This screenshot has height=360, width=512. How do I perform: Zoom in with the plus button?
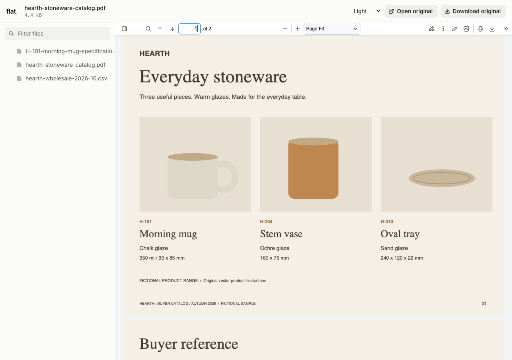click(298, 29)
